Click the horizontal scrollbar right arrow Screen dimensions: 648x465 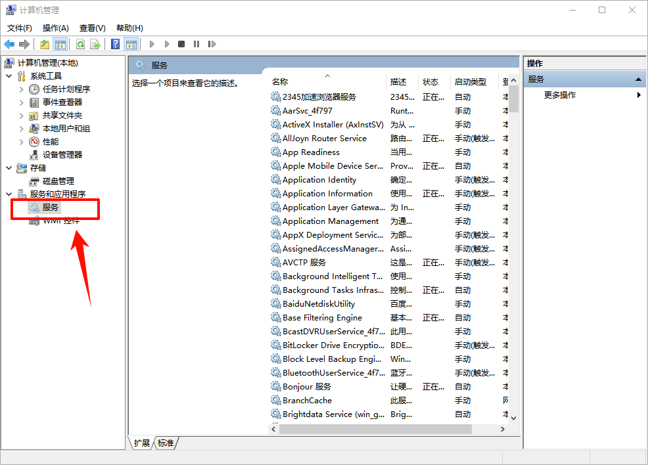[x=503, y=429]
